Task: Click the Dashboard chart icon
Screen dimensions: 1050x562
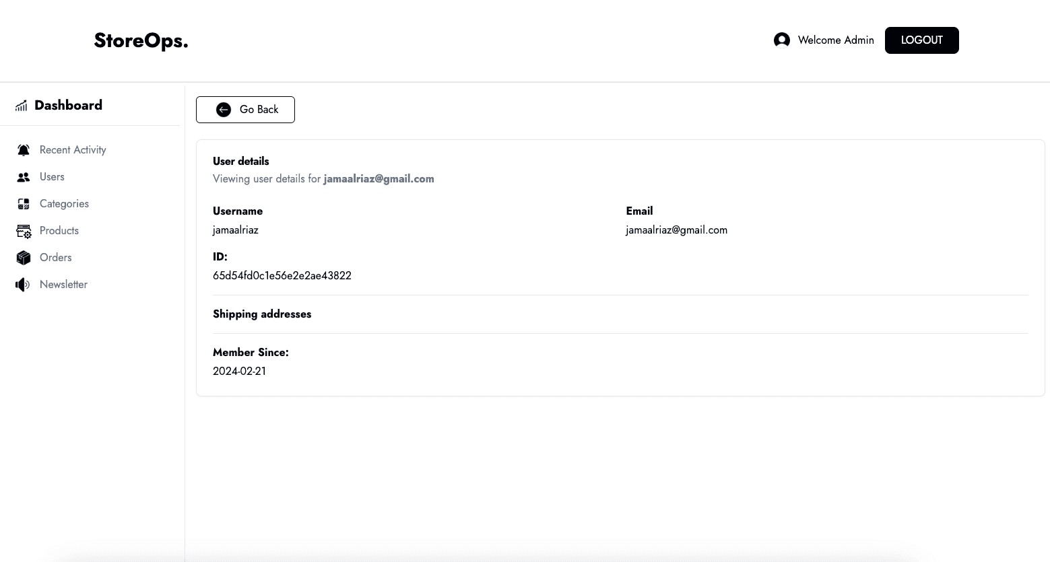Action: click(x=22, y=106)
